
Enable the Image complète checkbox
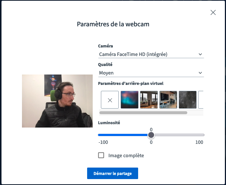pos(101,155)
